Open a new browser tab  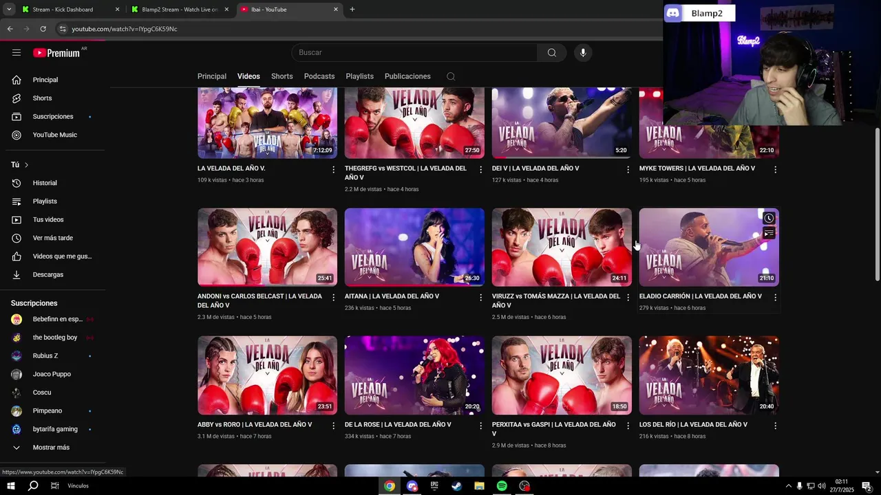[352, 10]
